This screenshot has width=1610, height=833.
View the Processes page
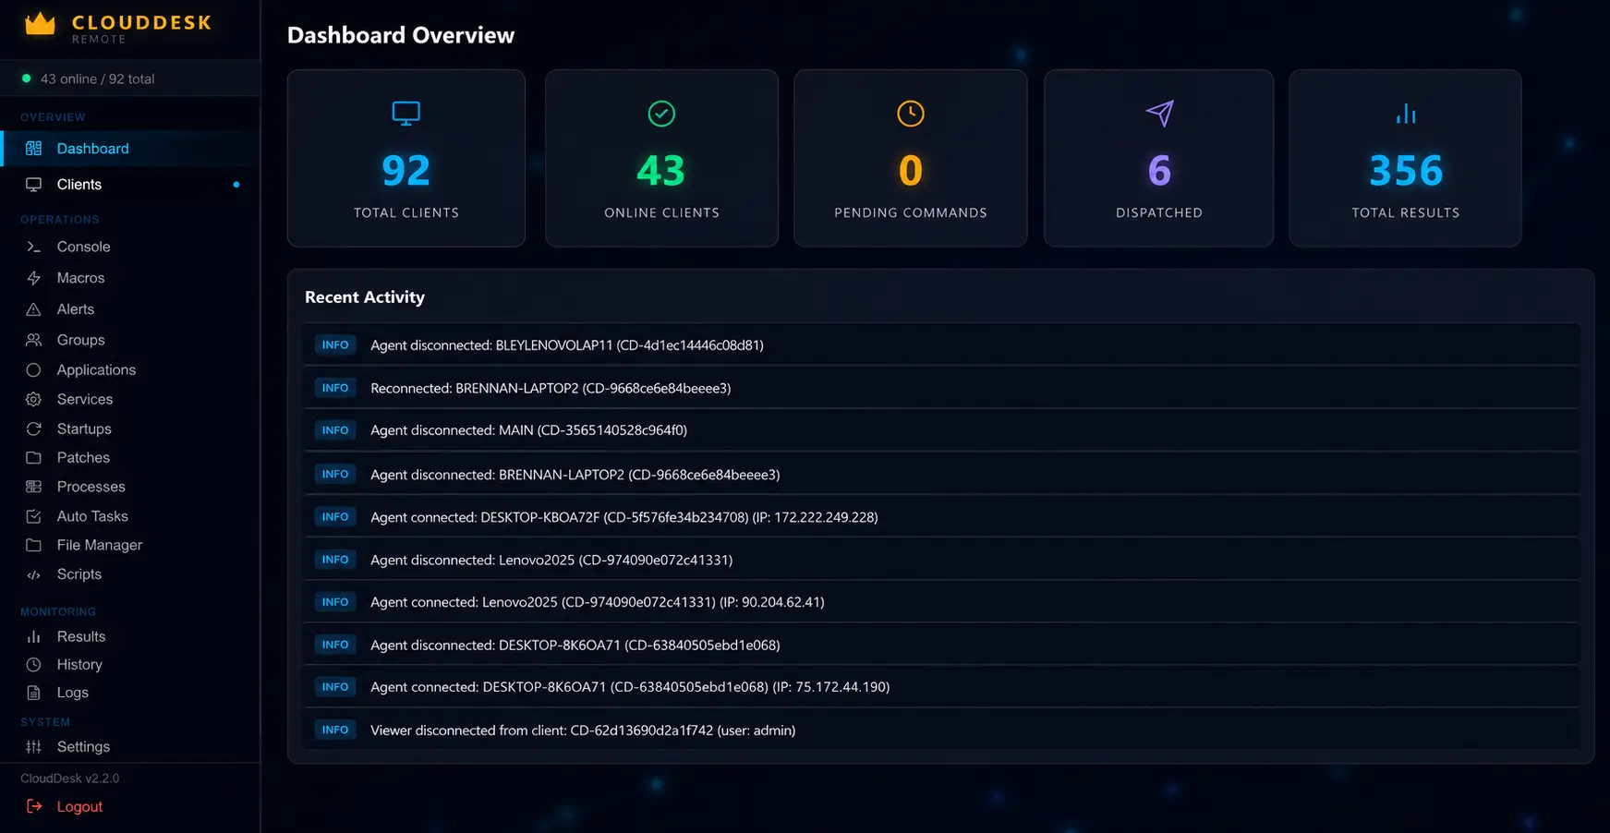click(130, 487)
